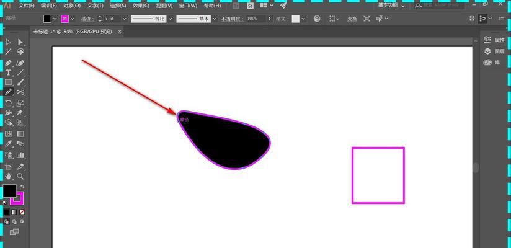The height and width of the screenshot is (248, 511).
Task: Select the Rectangle tool
Action: click(9, 82)
